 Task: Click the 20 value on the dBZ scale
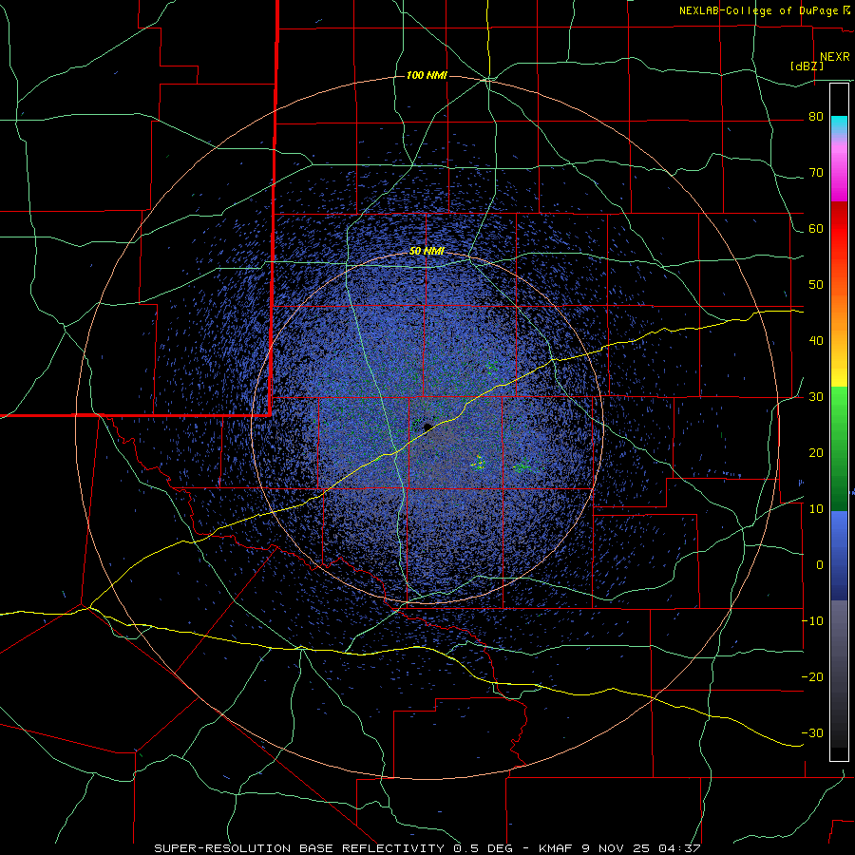[816, 453]
